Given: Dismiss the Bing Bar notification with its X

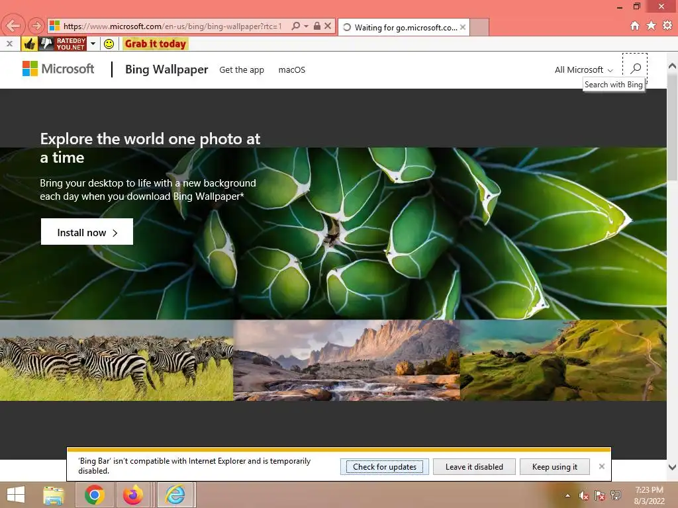Looking at the screenshot, I should tap(601, 466).
